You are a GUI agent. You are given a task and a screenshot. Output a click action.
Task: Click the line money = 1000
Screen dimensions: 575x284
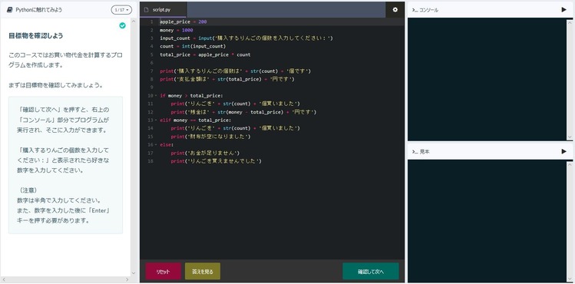(x=177, y=30)
